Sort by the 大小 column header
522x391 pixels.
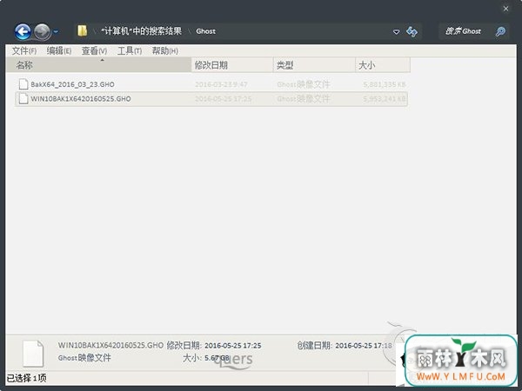(x=383, y=65)
